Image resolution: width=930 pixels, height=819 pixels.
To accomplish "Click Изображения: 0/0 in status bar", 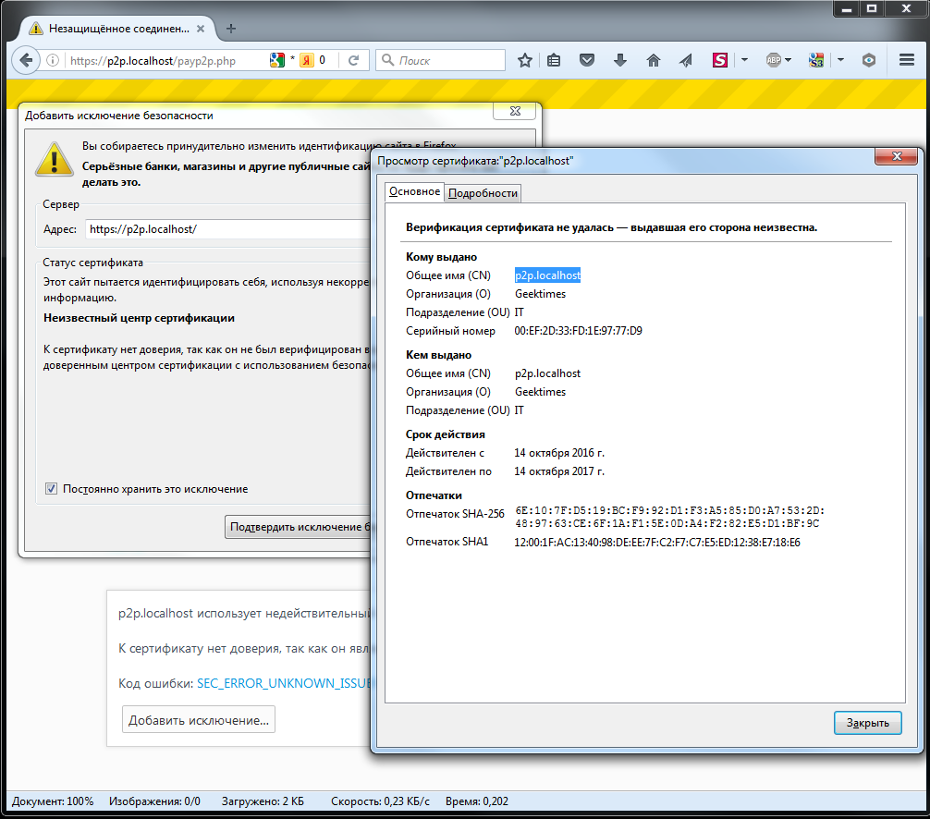I will [x=154, y=801].
